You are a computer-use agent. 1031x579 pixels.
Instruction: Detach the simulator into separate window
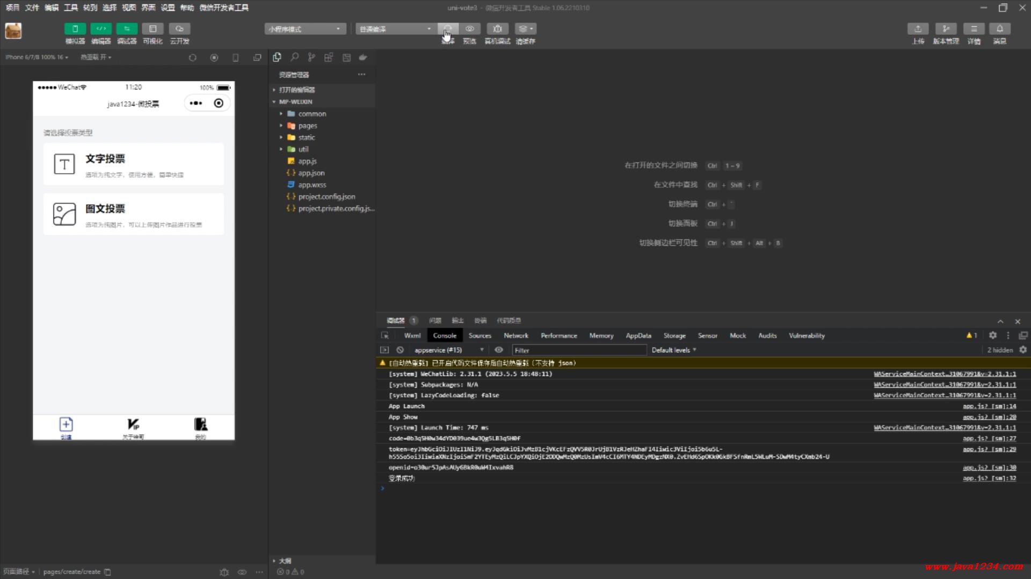coord(257,57)
